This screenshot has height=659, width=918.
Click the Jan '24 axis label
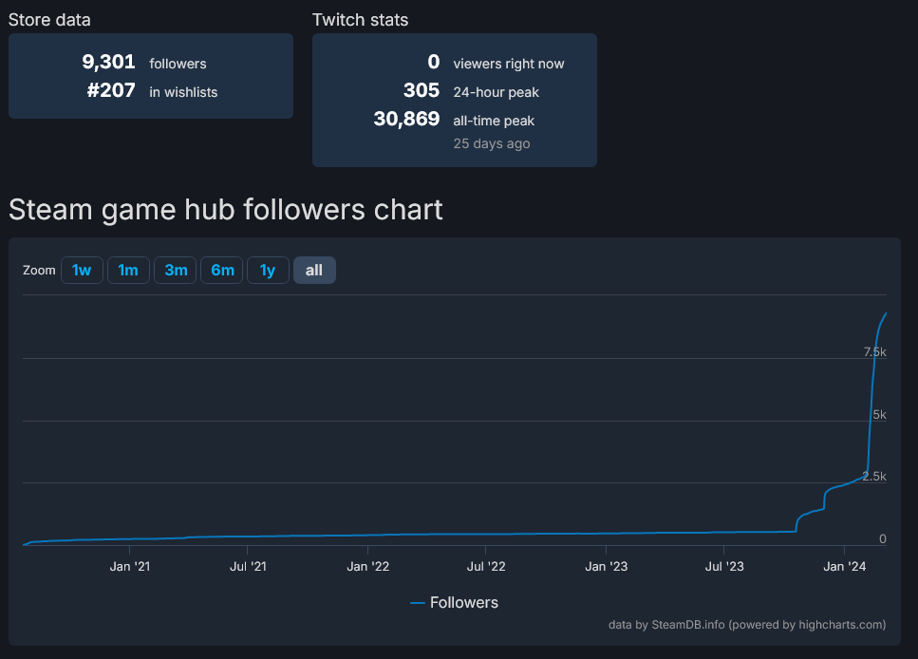pos(844,567)
